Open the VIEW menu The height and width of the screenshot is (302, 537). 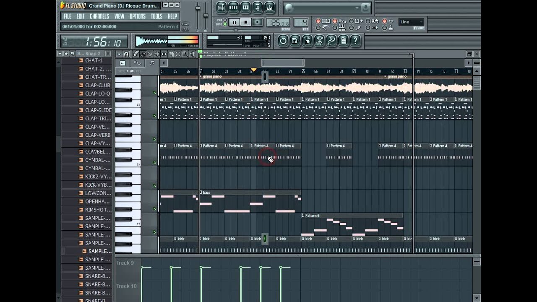click(120, 16)
